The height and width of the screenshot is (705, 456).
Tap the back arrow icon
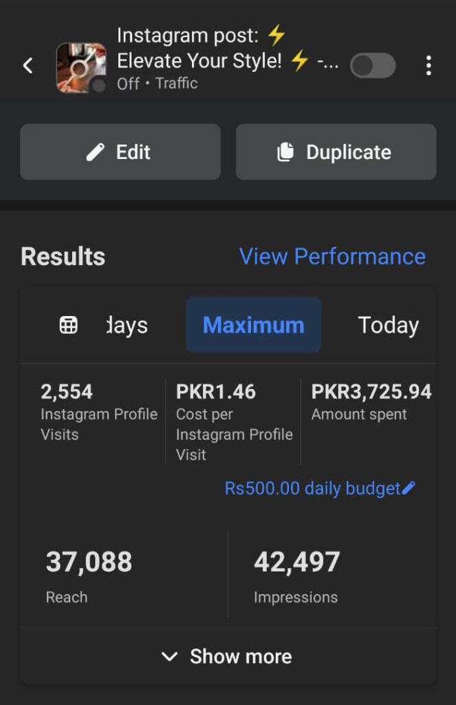pos(28,66)
